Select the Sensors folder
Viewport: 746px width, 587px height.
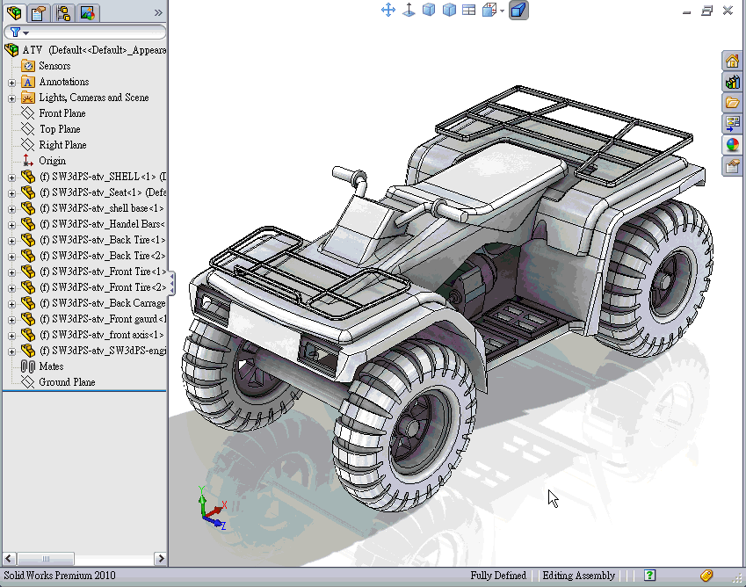pyautogui.click(x=47, y=66)
